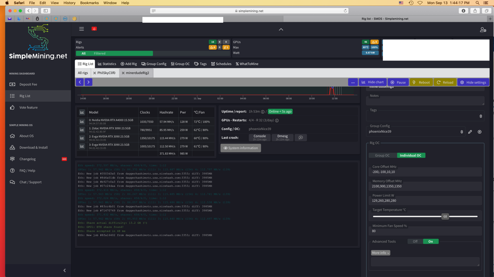Open FAQ / Help page
The width and height of the screenshot is (494, 277).
click(x=27, y=171)
